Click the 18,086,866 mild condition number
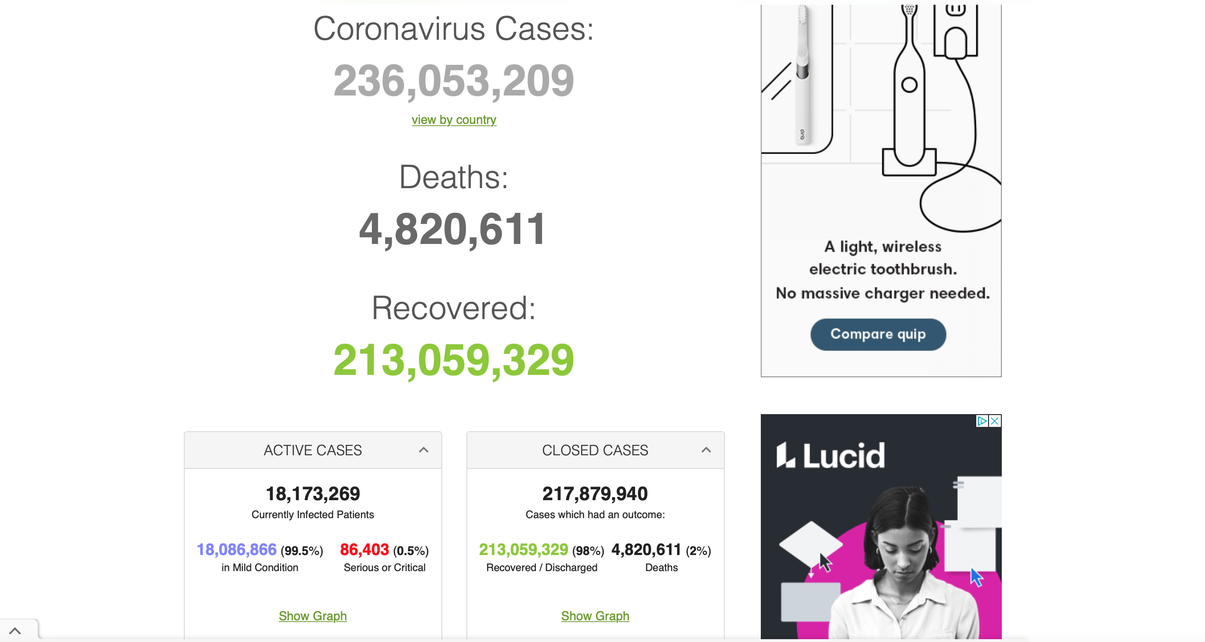Image resolution: width=1205 pixels, height=642 pixels. (236, 549)
